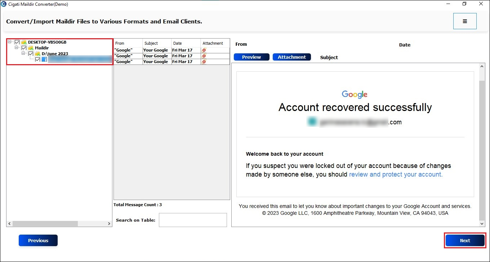Click the preview pane scroll-up arrow
The image size is (490, 262).
pyautogui.click(x=482, y=66)
